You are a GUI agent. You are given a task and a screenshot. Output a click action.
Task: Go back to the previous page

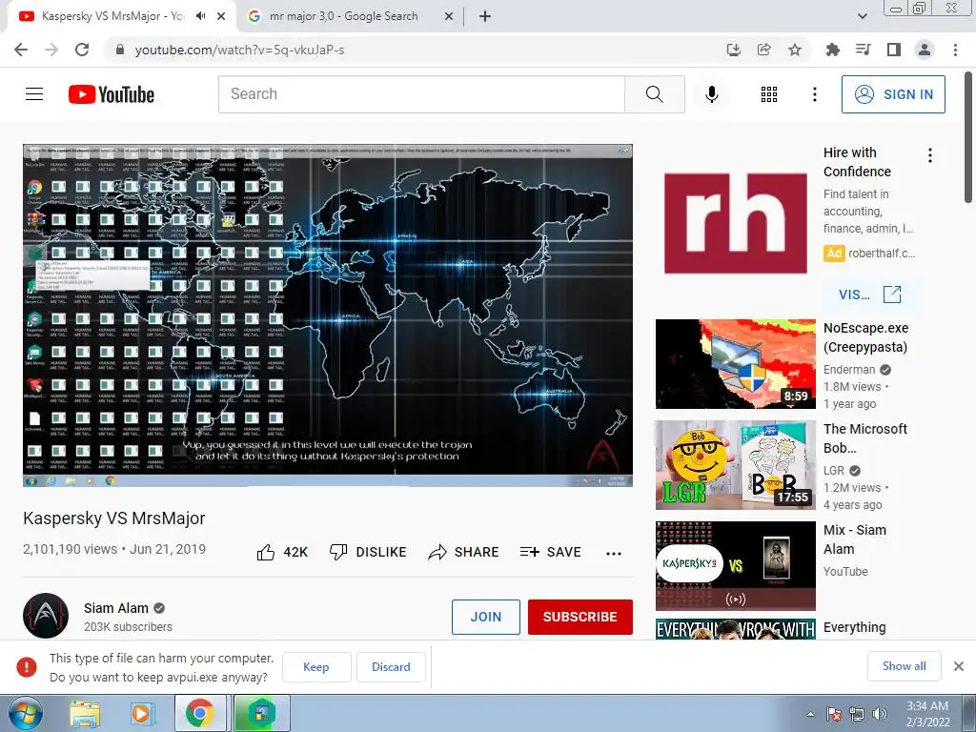click(21, 50)
